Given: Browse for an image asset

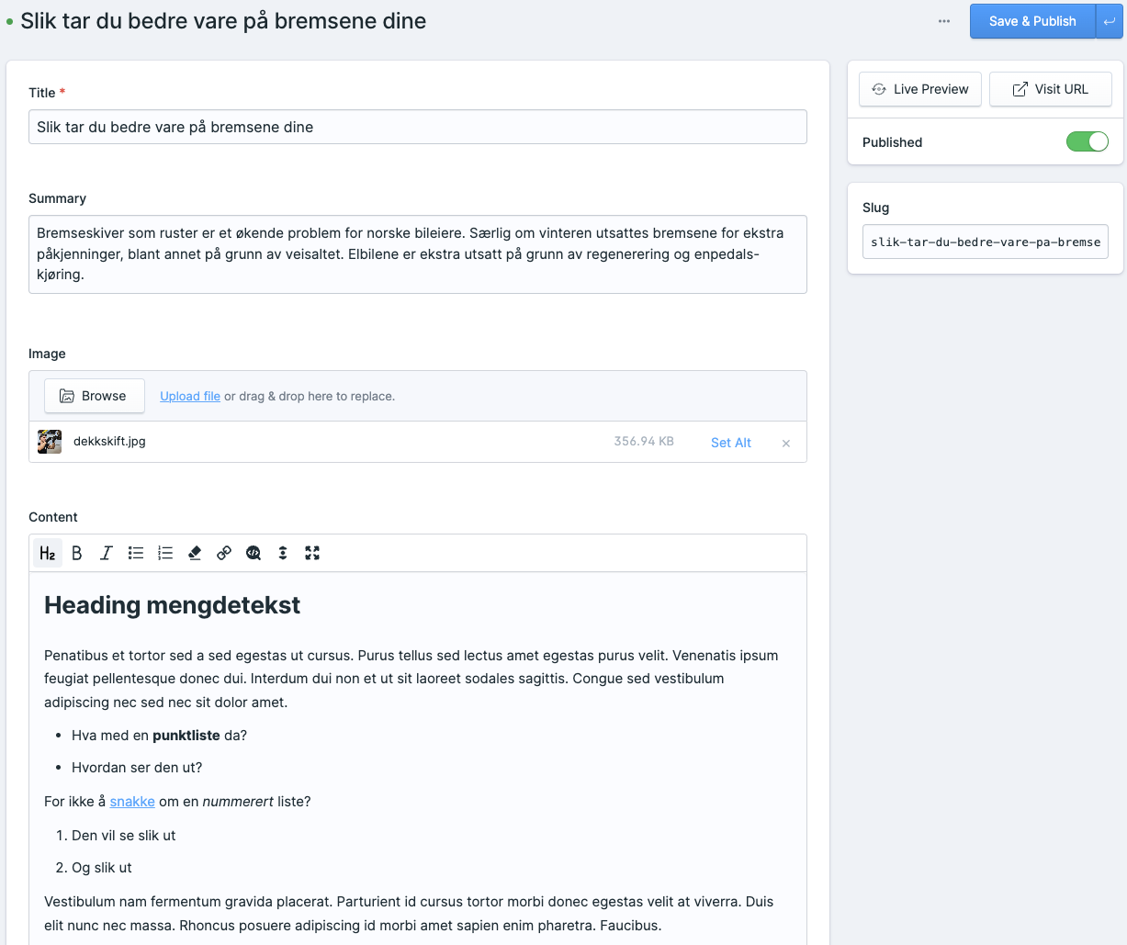Looking at the screenshot, I should pyautogui.click(x=94, y=396).
